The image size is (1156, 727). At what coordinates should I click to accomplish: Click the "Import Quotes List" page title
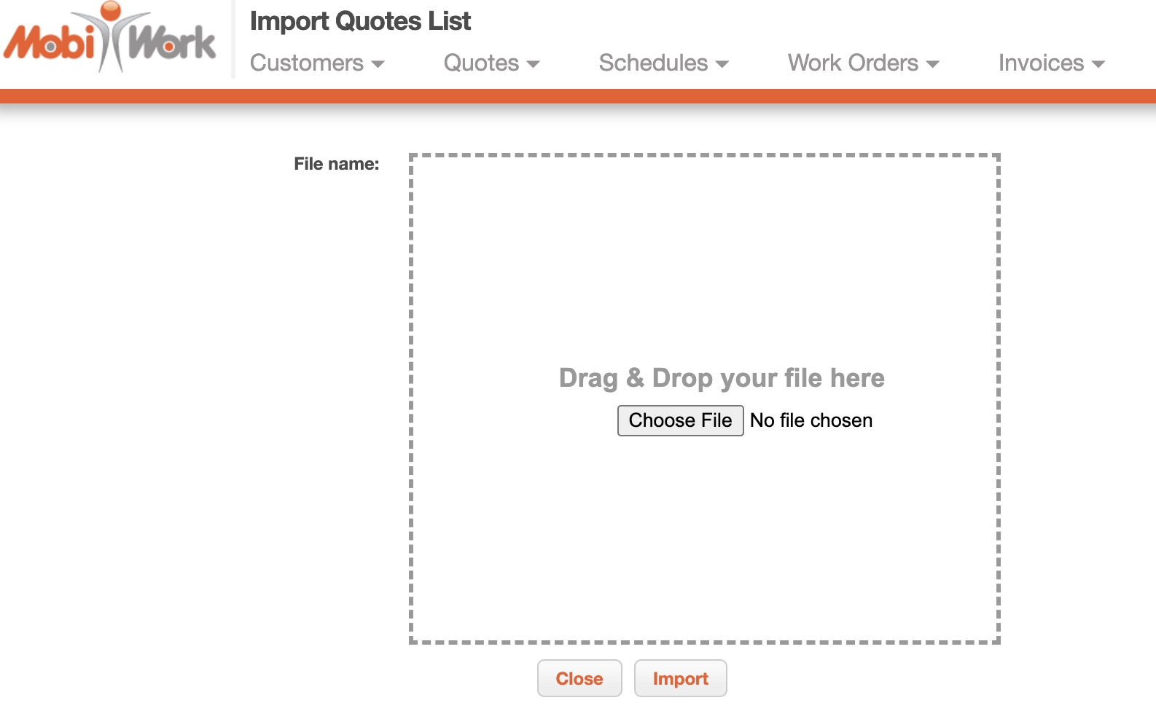click(360, 21)
